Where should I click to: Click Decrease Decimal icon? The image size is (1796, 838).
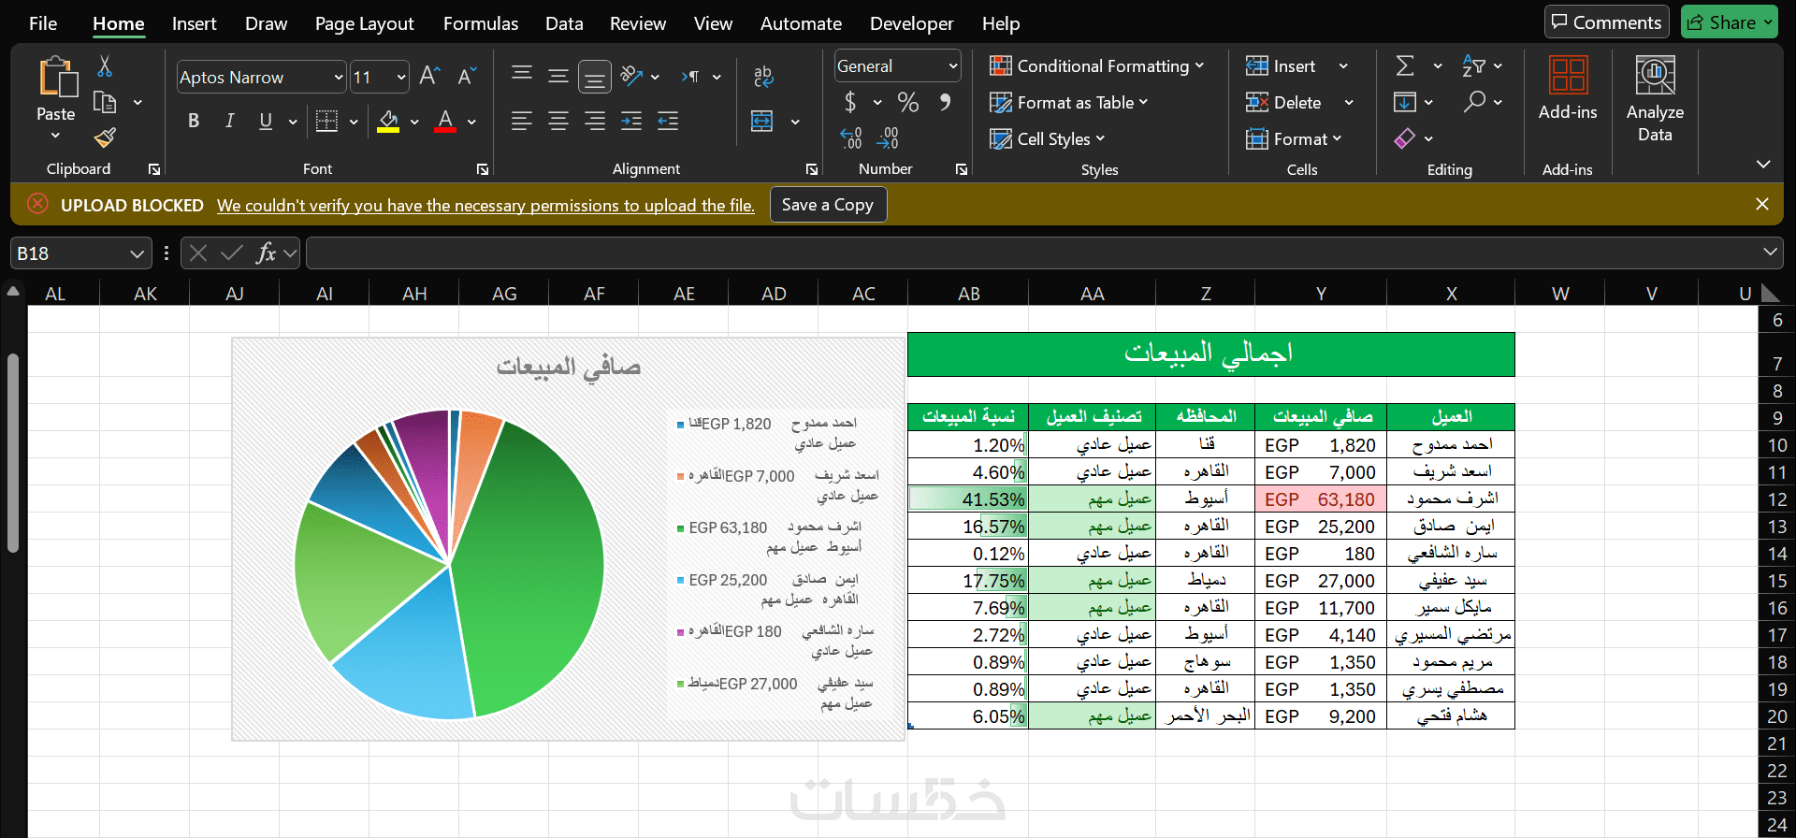[x=888, y=138]
